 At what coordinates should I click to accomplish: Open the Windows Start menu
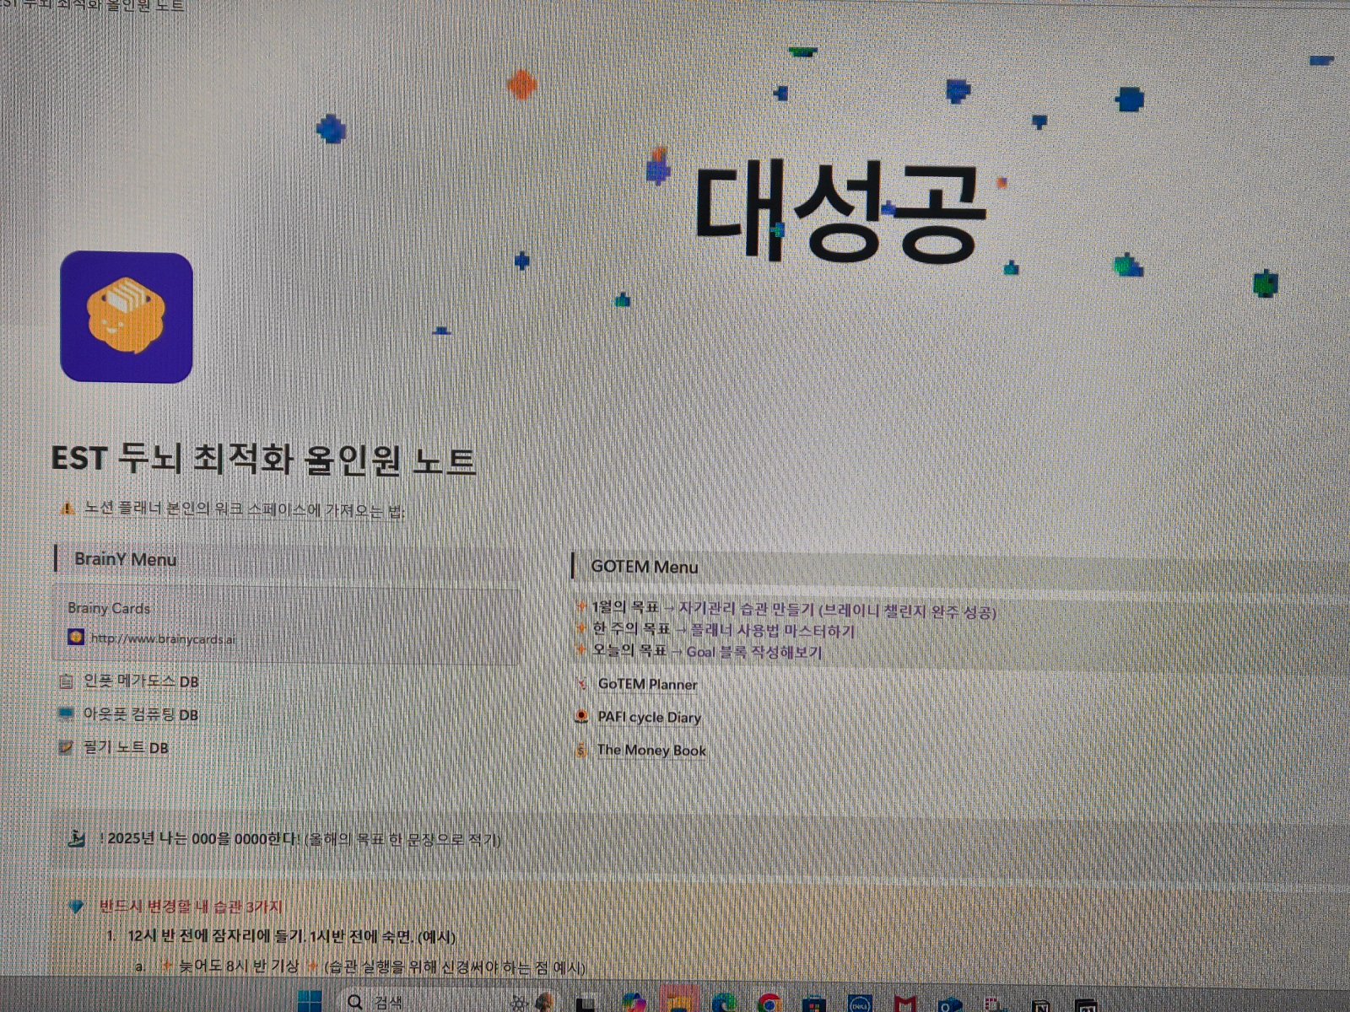coord(310,1001)
